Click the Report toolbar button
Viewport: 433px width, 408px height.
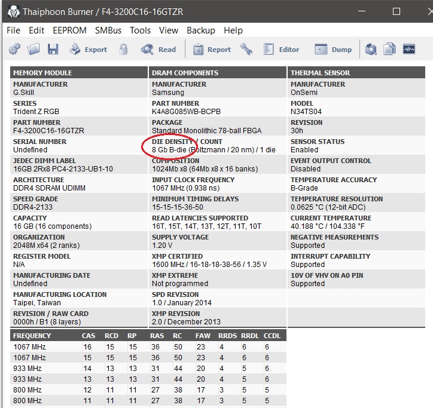tap(212, 50)
